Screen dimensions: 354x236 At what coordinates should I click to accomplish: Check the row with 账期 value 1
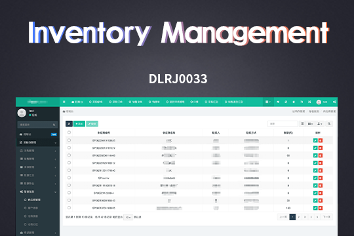click(69, 140)
